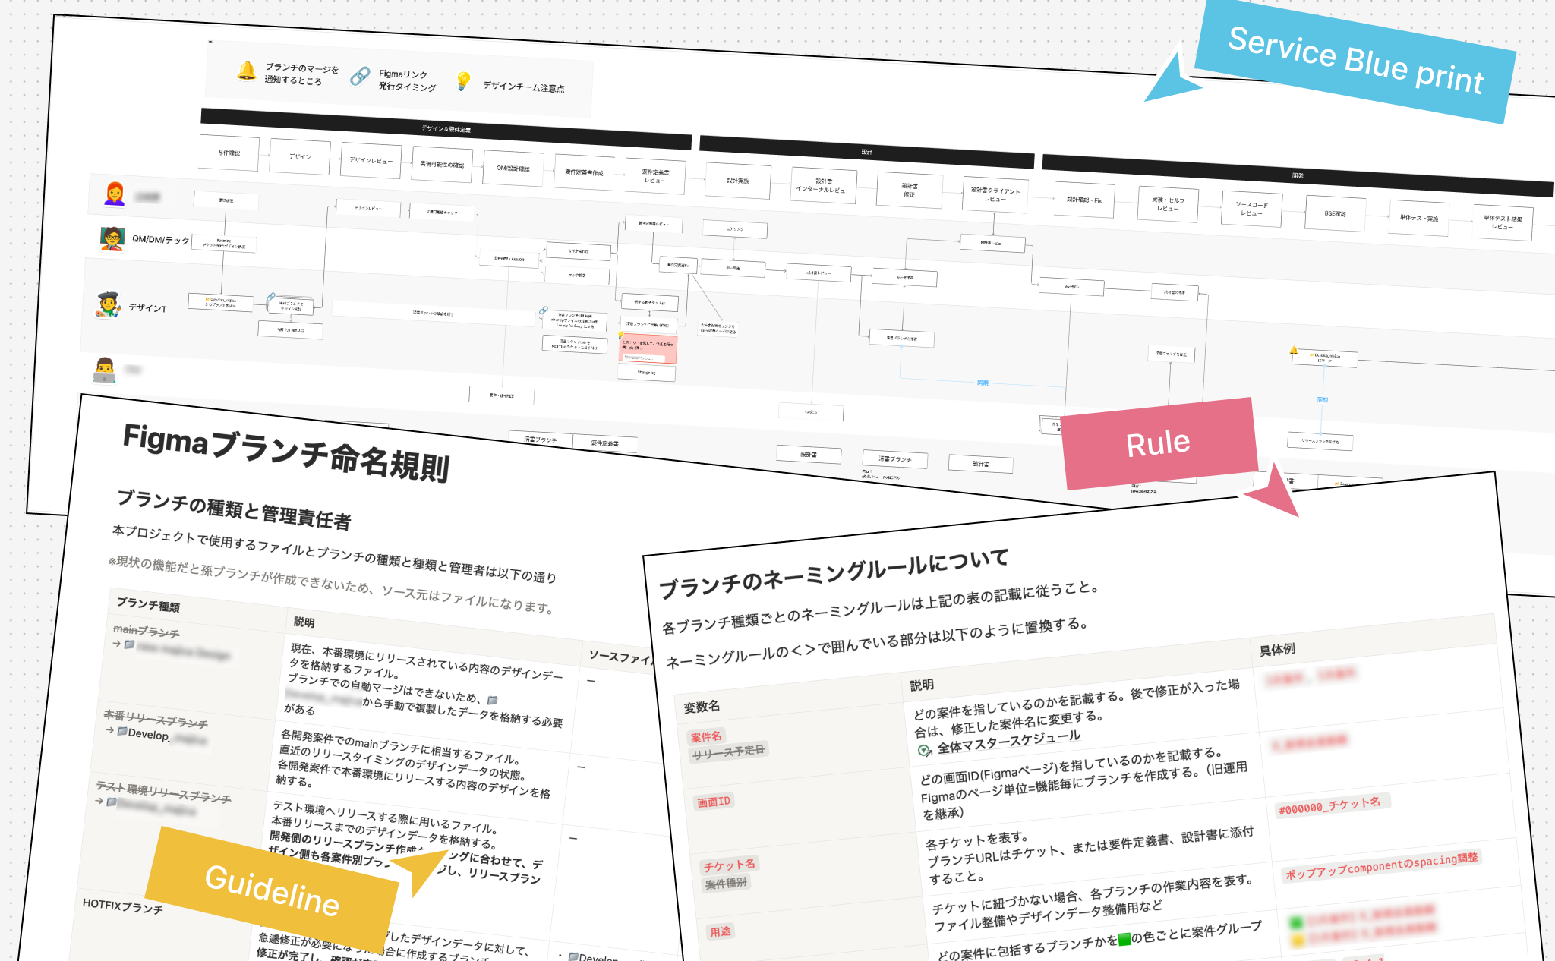
Task: Click the #000000_チケット名 example tag
Action: pyautogui.click(x=1329, y=805)
